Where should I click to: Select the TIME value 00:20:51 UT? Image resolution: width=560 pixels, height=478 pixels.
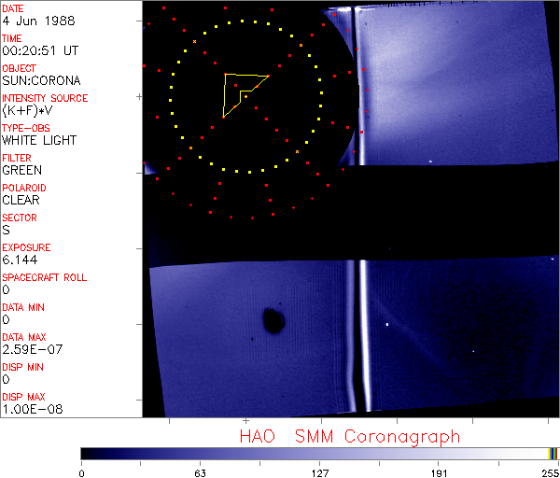(x=38, y=50)
